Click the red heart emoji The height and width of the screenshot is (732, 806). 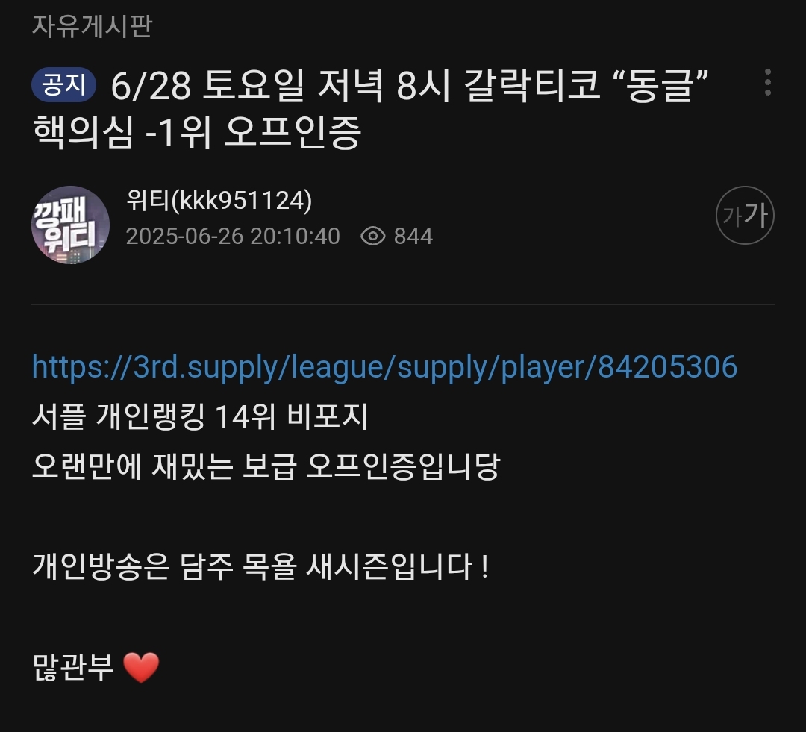tap(141, 668)
